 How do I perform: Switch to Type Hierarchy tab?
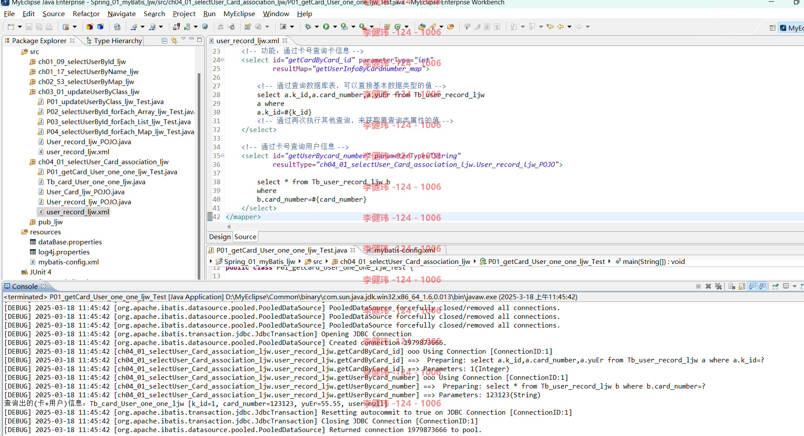click(x=114, y=41)
